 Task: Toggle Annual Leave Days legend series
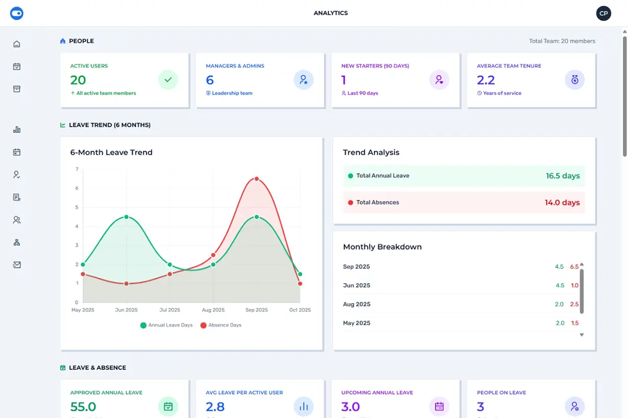[x=166, y=325]
